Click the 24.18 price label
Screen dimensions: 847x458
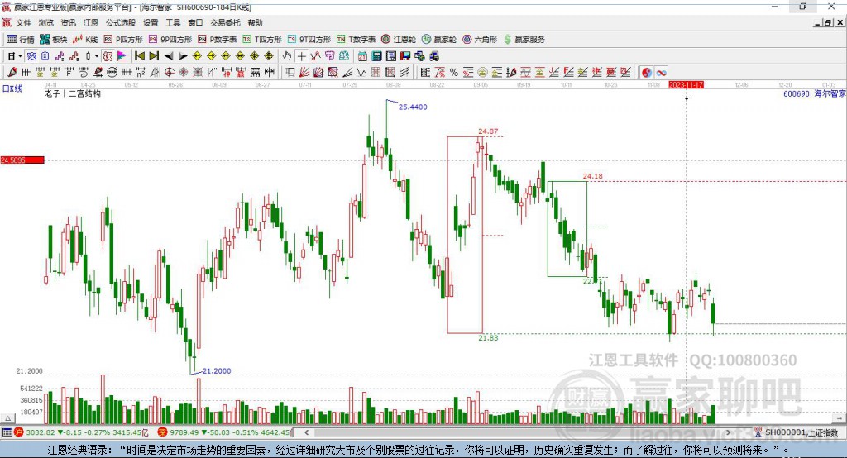pos(592,176)
